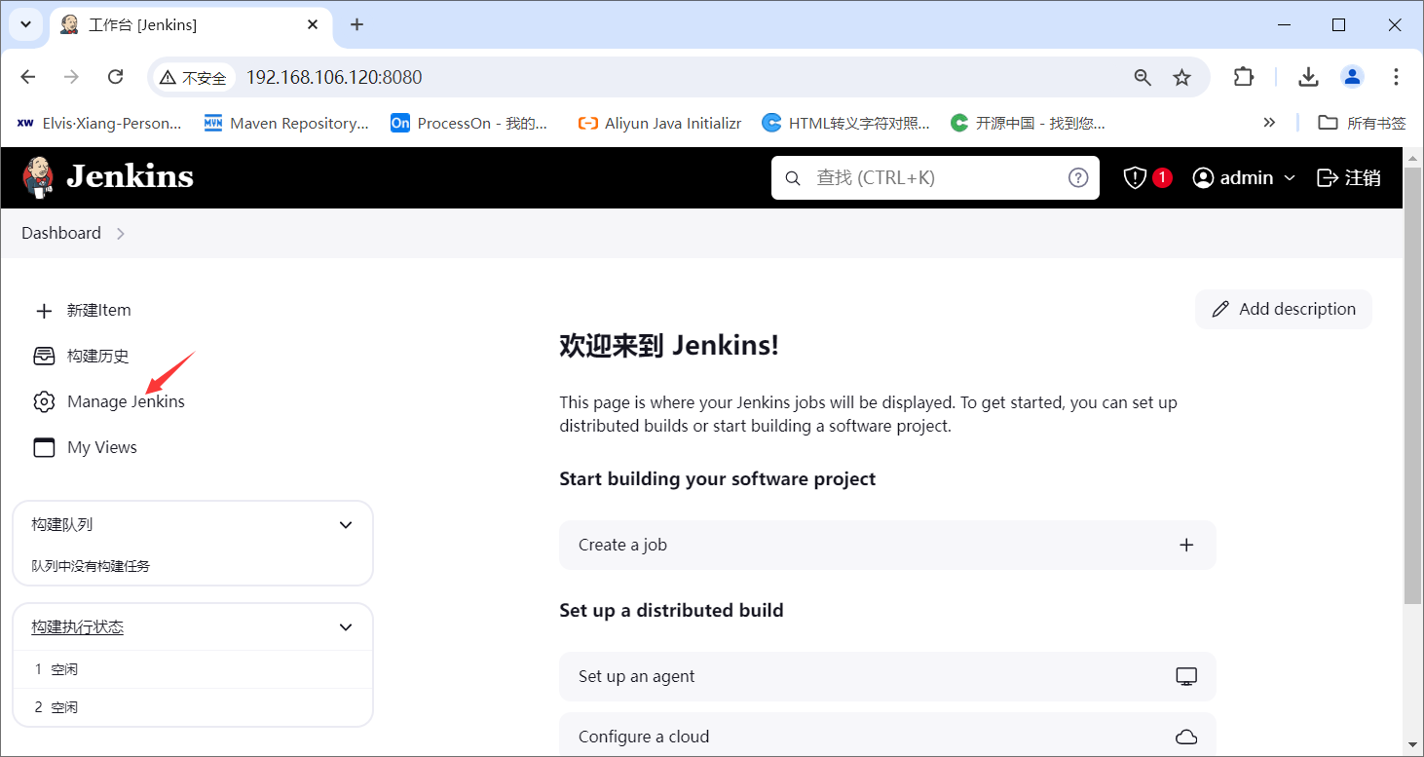Click the zoom magnifier icon in address bar
Screen dimensions: 1424x757
point(1143,77)
